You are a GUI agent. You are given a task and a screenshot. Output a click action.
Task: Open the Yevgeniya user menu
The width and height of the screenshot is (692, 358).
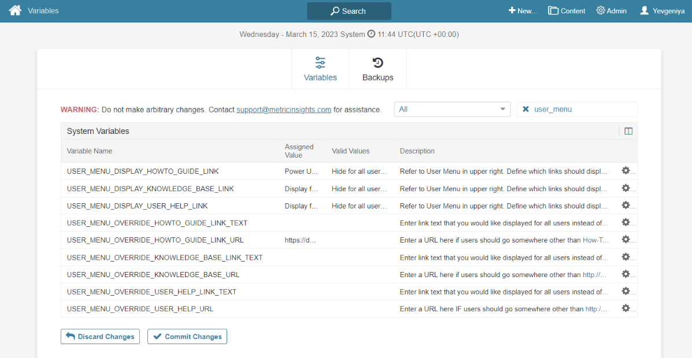[x=663, y=11]
